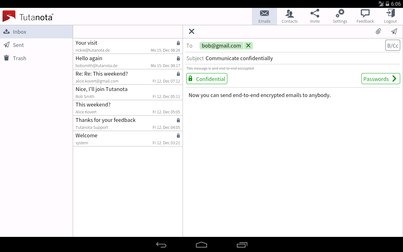
Task: Show B/Cc recipient fields
Action: point(393,45)
